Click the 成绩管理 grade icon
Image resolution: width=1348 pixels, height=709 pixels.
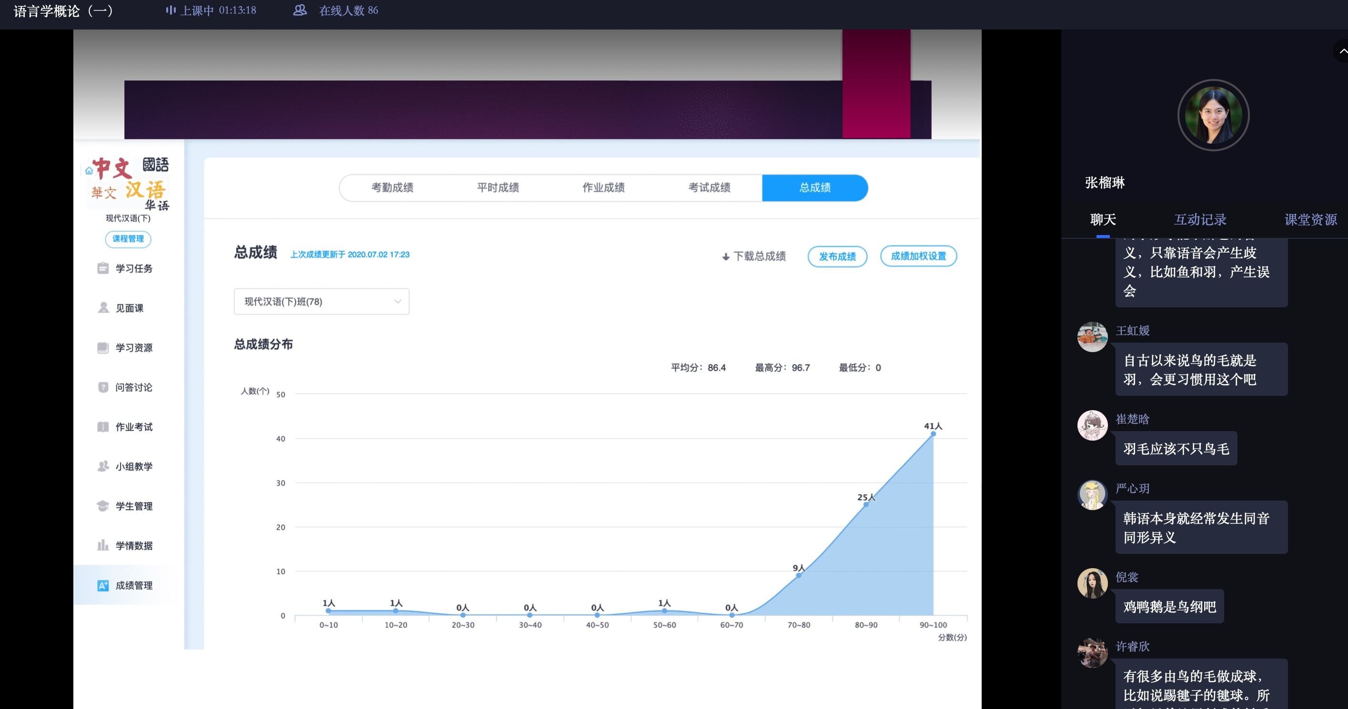[102, 585]
